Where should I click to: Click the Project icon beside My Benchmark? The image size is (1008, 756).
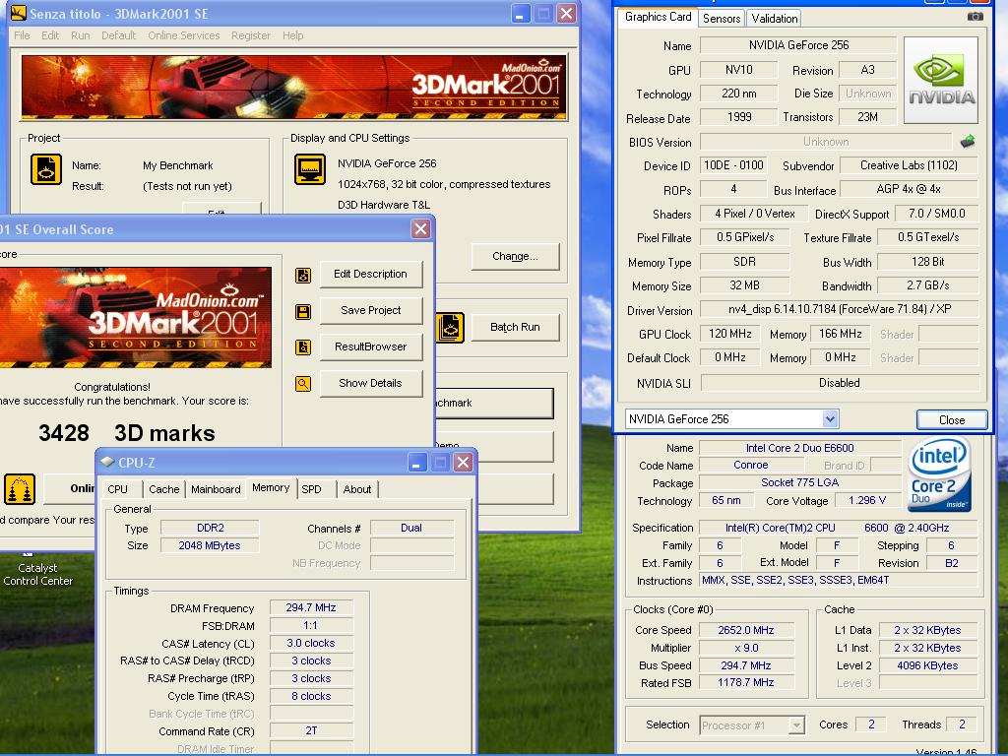coord(46,169)
